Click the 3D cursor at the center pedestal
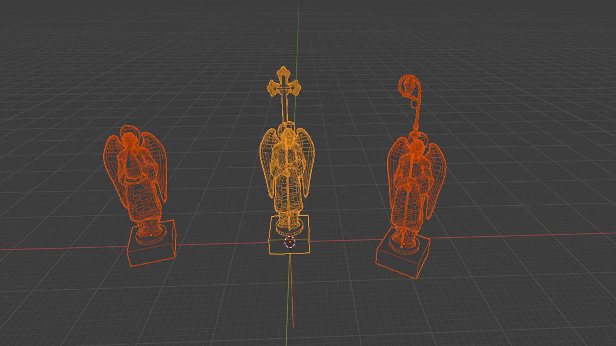 290,242
